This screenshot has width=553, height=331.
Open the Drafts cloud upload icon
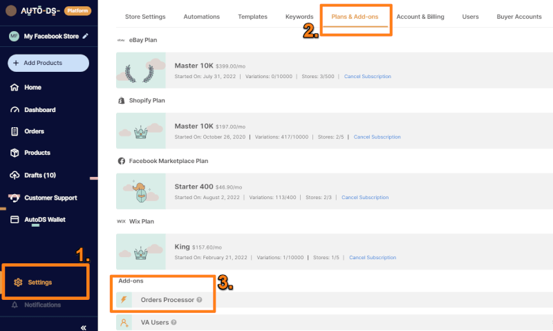coord(15,176)
